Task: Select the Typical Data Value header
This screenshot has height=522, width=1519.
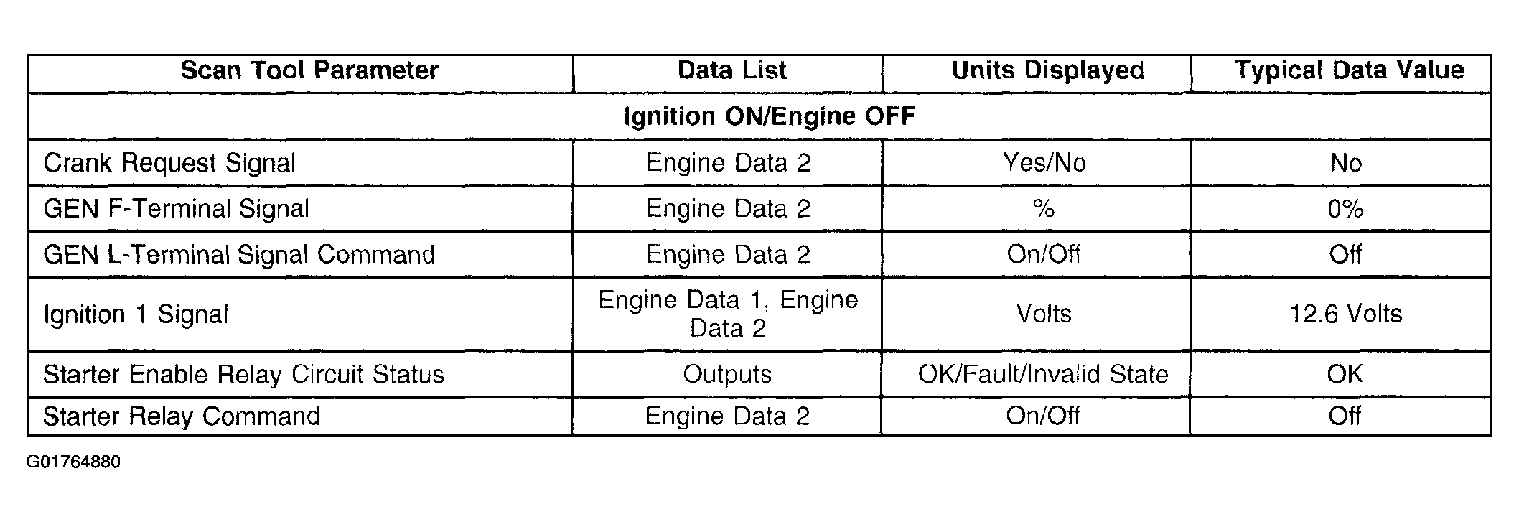Action: (x=1340, y=74)
